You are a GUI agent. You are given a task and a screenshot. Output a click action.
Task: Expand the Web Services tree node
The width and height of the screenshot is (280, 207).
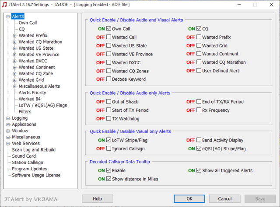[x=8, y=144]
